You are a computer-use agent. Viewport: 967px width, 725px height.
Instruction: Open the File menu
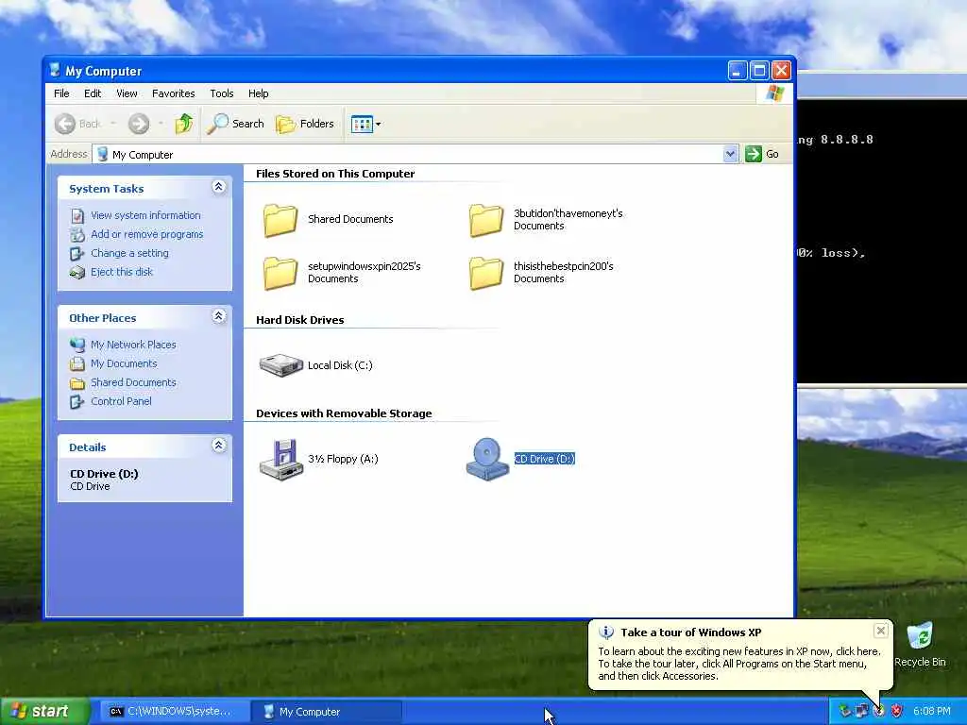tap(61, 93)
